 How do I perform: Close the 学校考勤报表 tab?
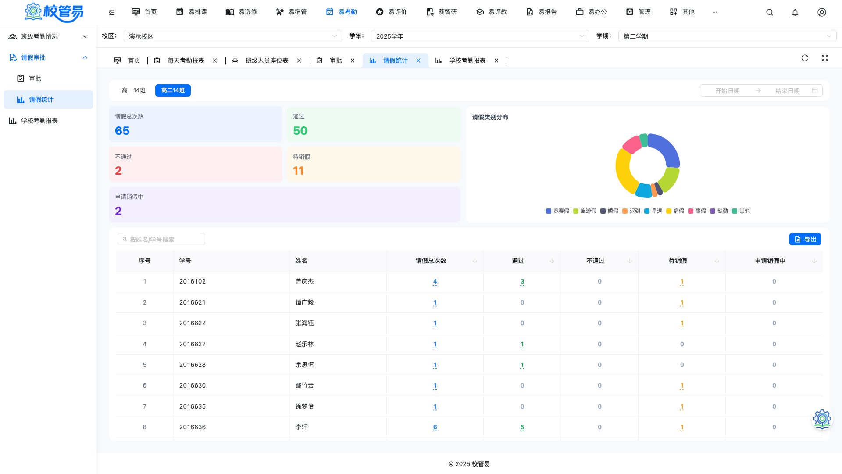pyautogui.click(x=496, y=61)
